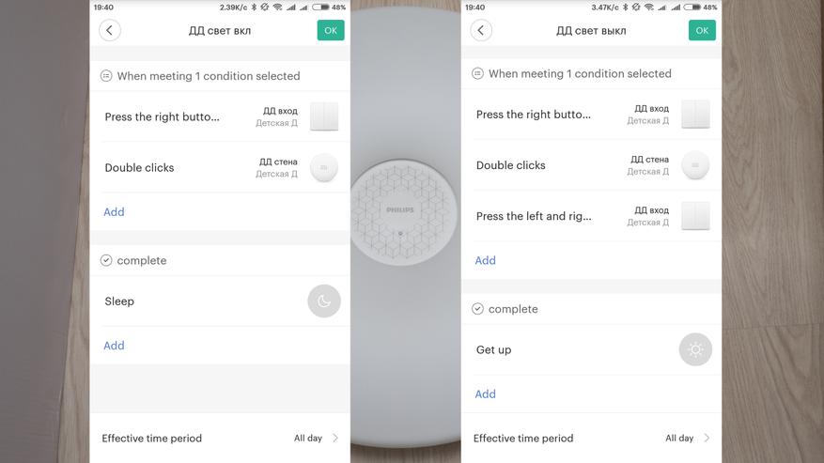This screenshot has height=463, width=824.
Task: Open Double clicks condition in ДД свет выкл
Action: pos(591,165)
